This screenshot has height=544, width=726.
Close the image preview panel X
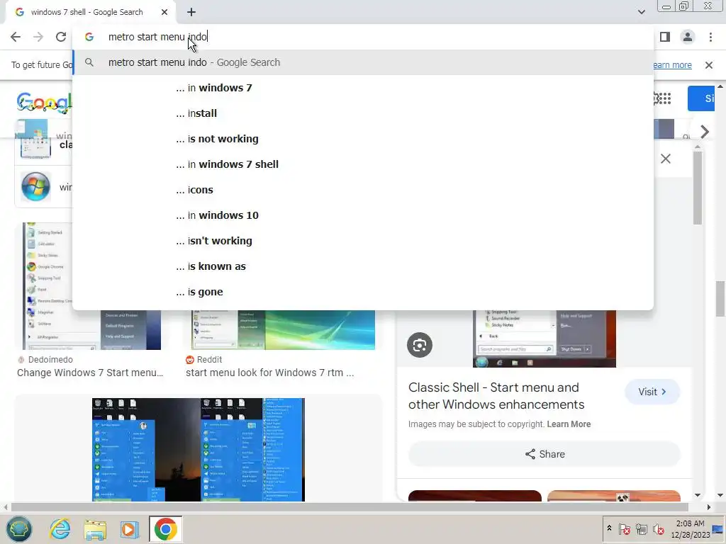[x=665, y=159]
